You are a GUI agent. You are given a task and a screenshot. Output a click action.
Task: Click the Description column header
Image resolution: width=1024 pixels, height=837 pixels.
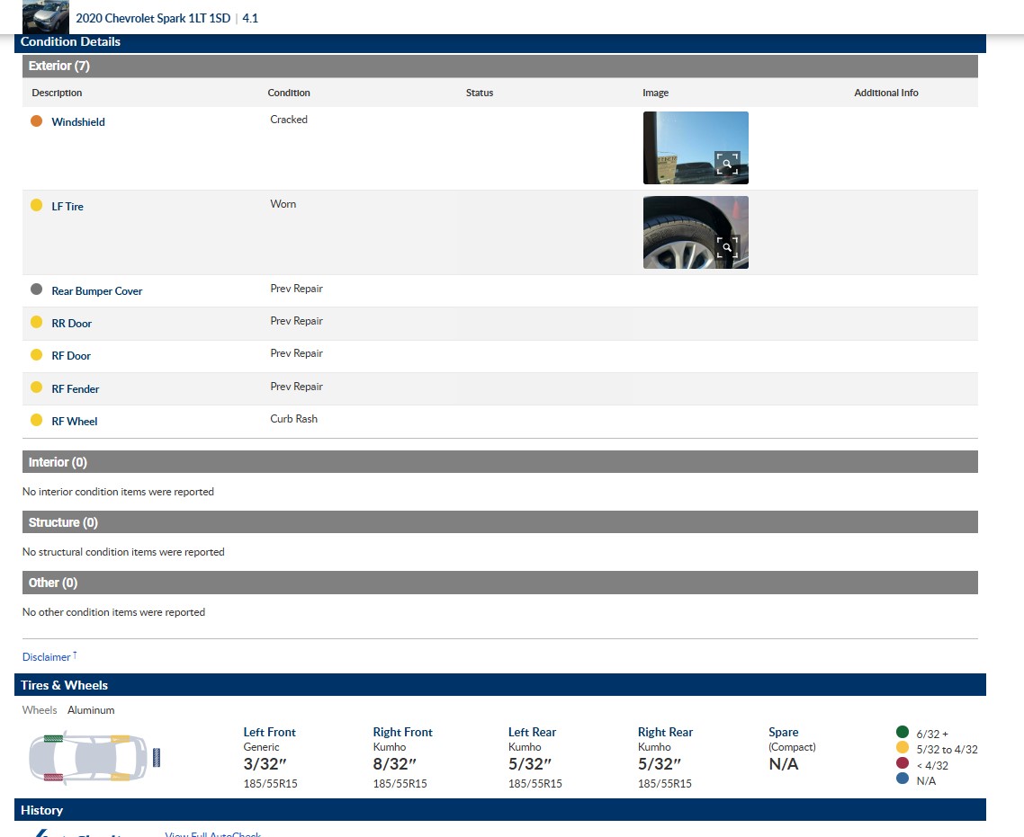[57, 93]
